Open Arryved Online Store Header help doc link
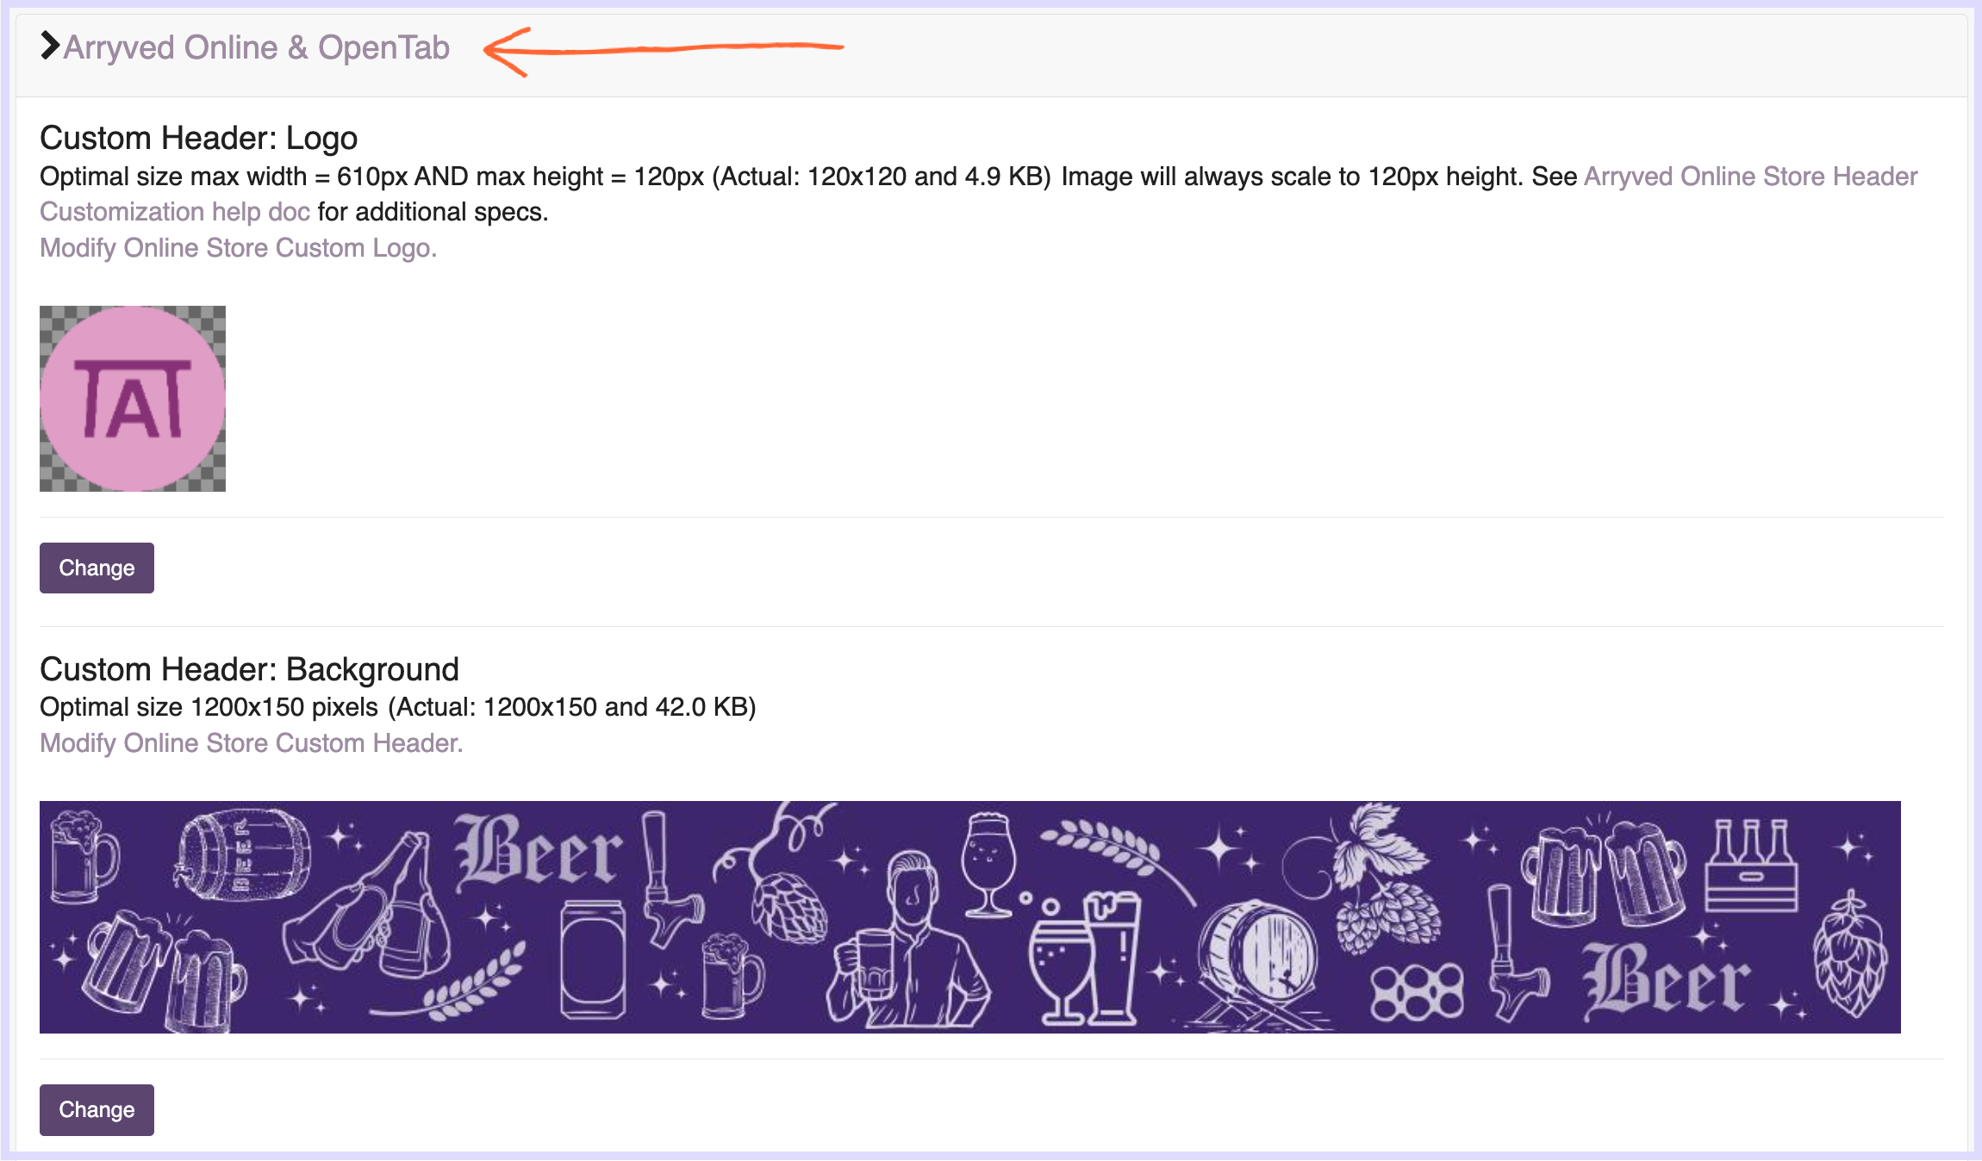Viewport: 1982px width, 1161px height. [1749, 177]
